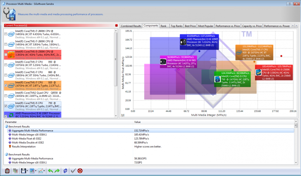
Task: Open the save icon dropdown arrow
Action: tap(27, 171)
